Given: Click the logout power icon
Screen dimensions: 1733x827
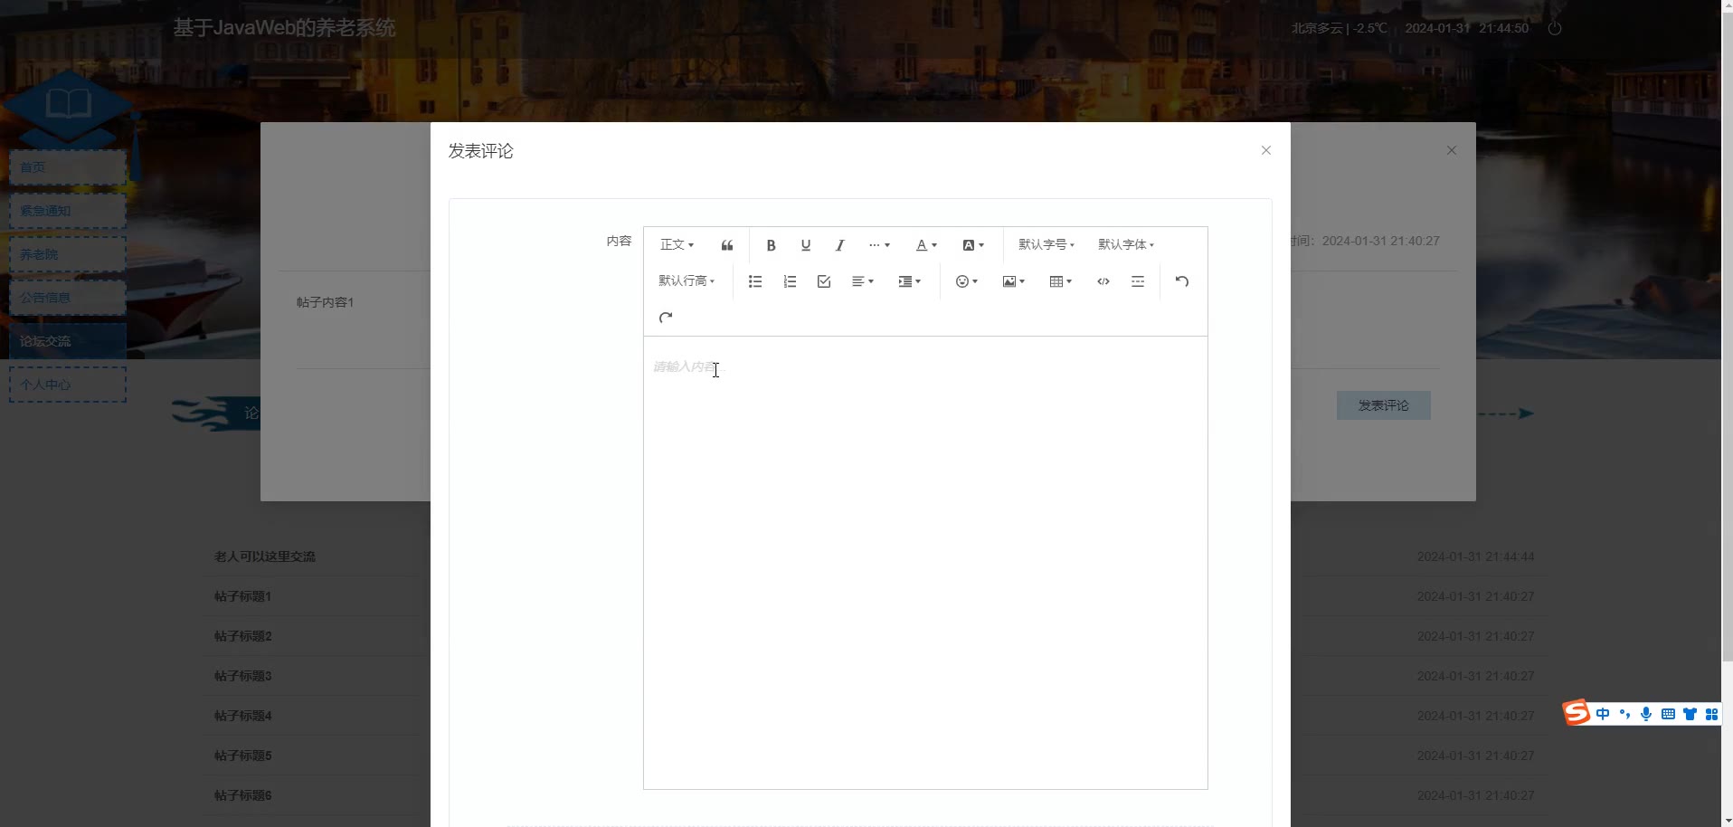Looking at the screenshot, I should pos(1555,28).
